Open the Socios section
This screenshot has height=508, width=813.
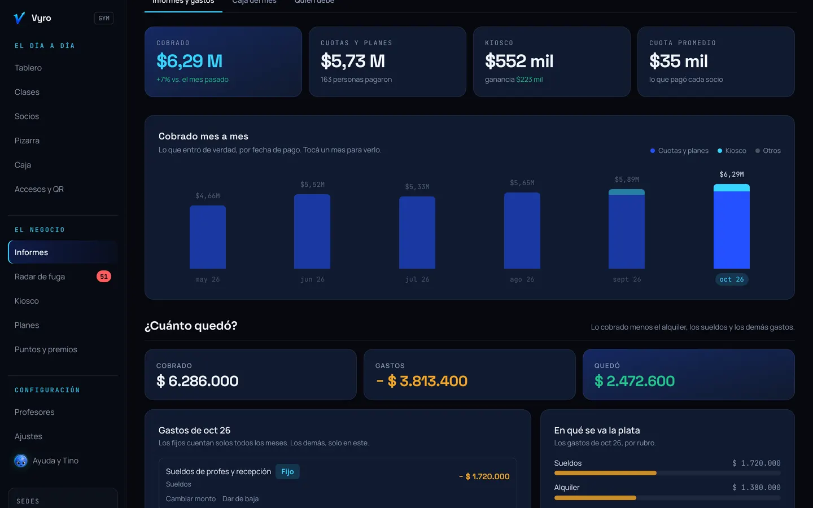[x=63, y=116]
